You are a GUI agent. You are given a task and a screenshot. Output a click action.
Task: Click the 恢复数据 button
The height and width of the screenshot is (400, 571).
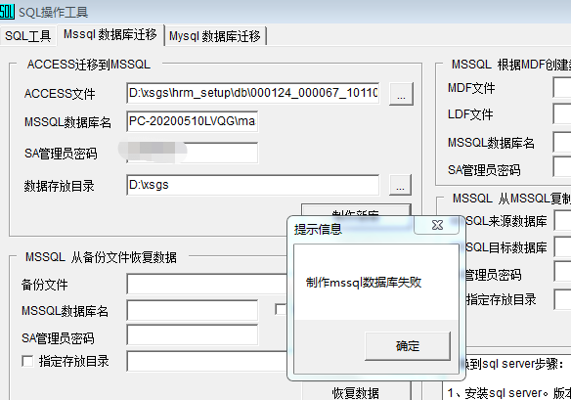coord(356,392)
